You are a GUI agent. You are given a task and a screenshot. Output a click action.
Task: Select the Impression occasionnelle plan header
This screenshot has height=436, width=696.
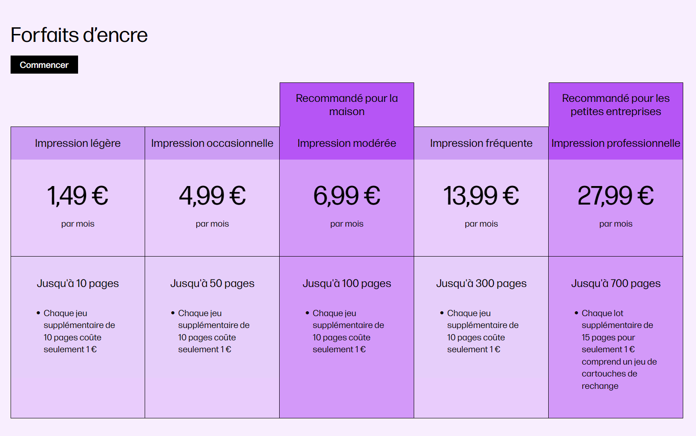tap(212, 143)
